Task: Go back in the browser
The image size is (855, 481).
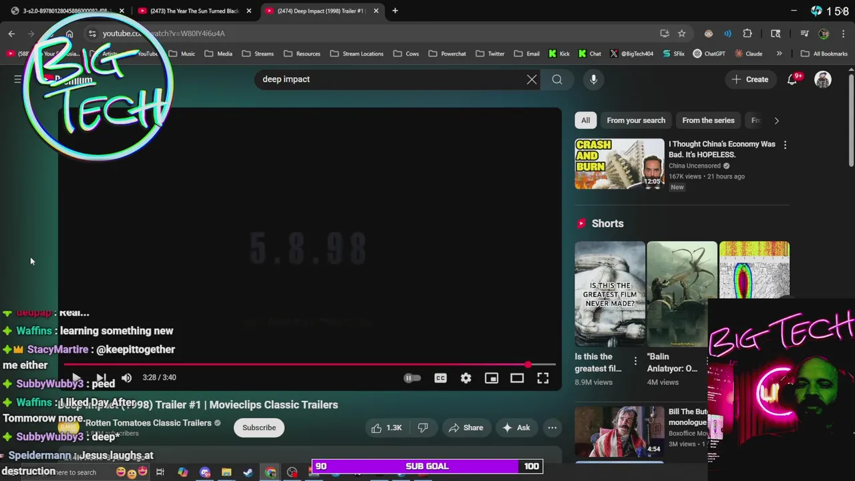Action: pyautogui.click(x=12, y=33)
